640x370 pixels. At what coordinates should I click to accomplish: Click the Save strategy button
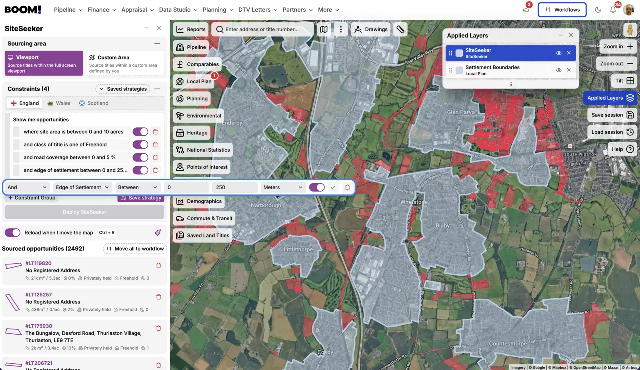(141, 198)
